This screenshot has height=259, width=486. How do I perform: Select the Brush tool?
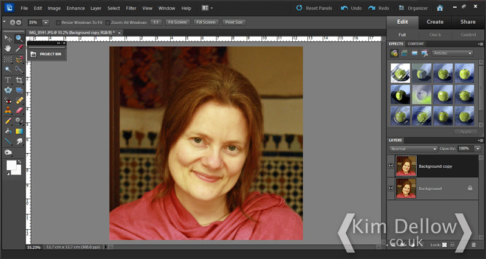(8, 121)
